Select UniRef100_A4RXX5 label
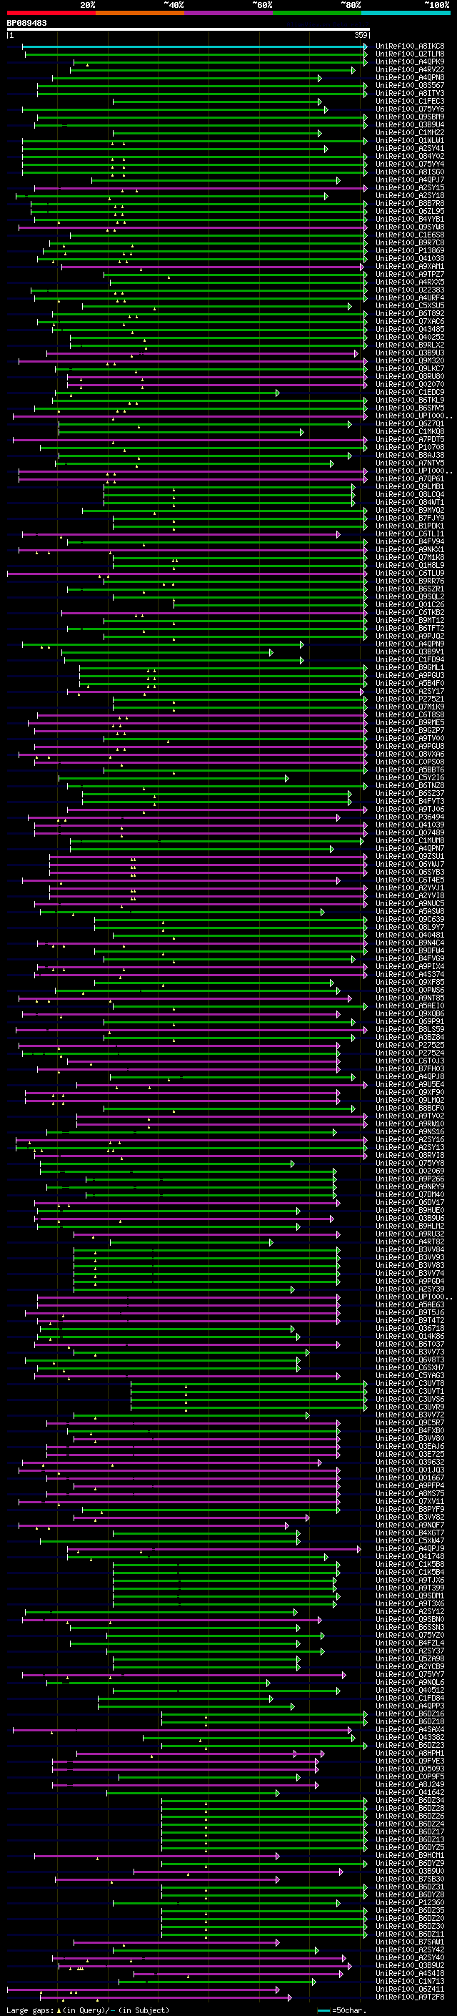This screenshot has width=457, height=2016. pyautogui.click(x=410, y=282)
